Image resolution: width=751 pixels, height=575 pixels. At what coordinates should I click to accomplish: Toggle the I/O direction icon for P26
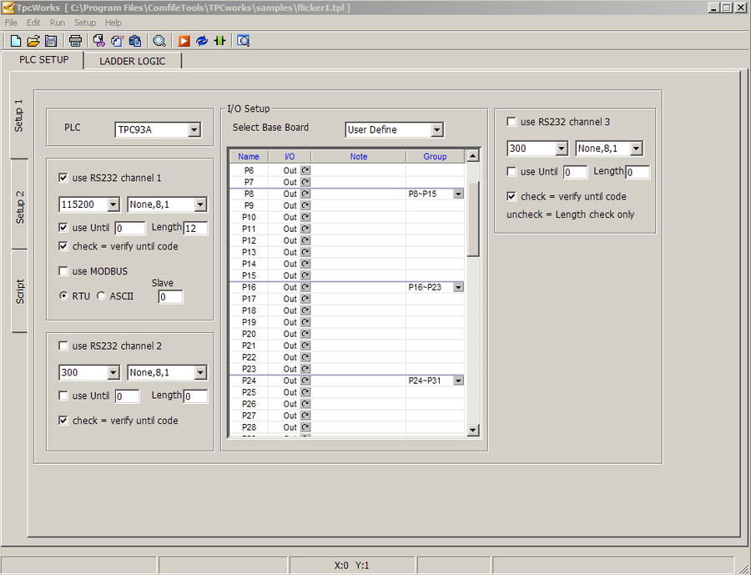tap(305, 404)
